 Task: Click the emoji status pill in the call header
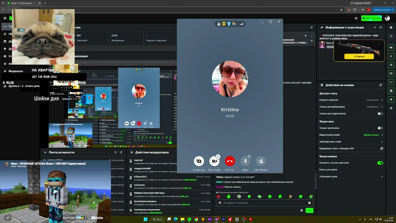pyautogui.click(x=226, y=24)
